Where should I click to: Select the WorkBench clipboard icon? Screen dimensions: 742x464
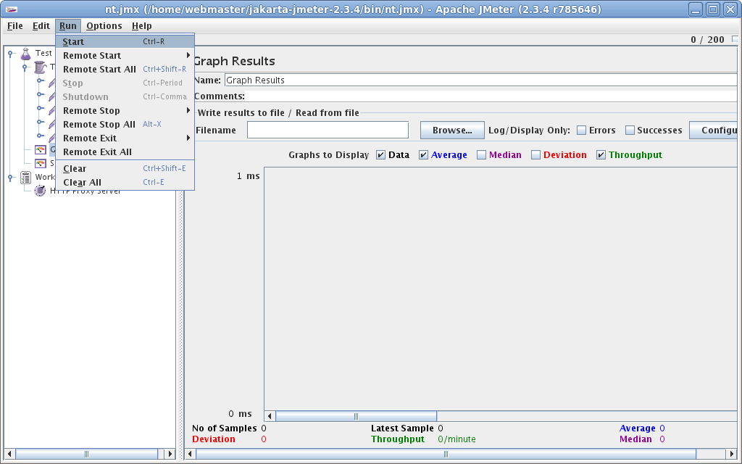pyautogui.click(x=25, y=178)
